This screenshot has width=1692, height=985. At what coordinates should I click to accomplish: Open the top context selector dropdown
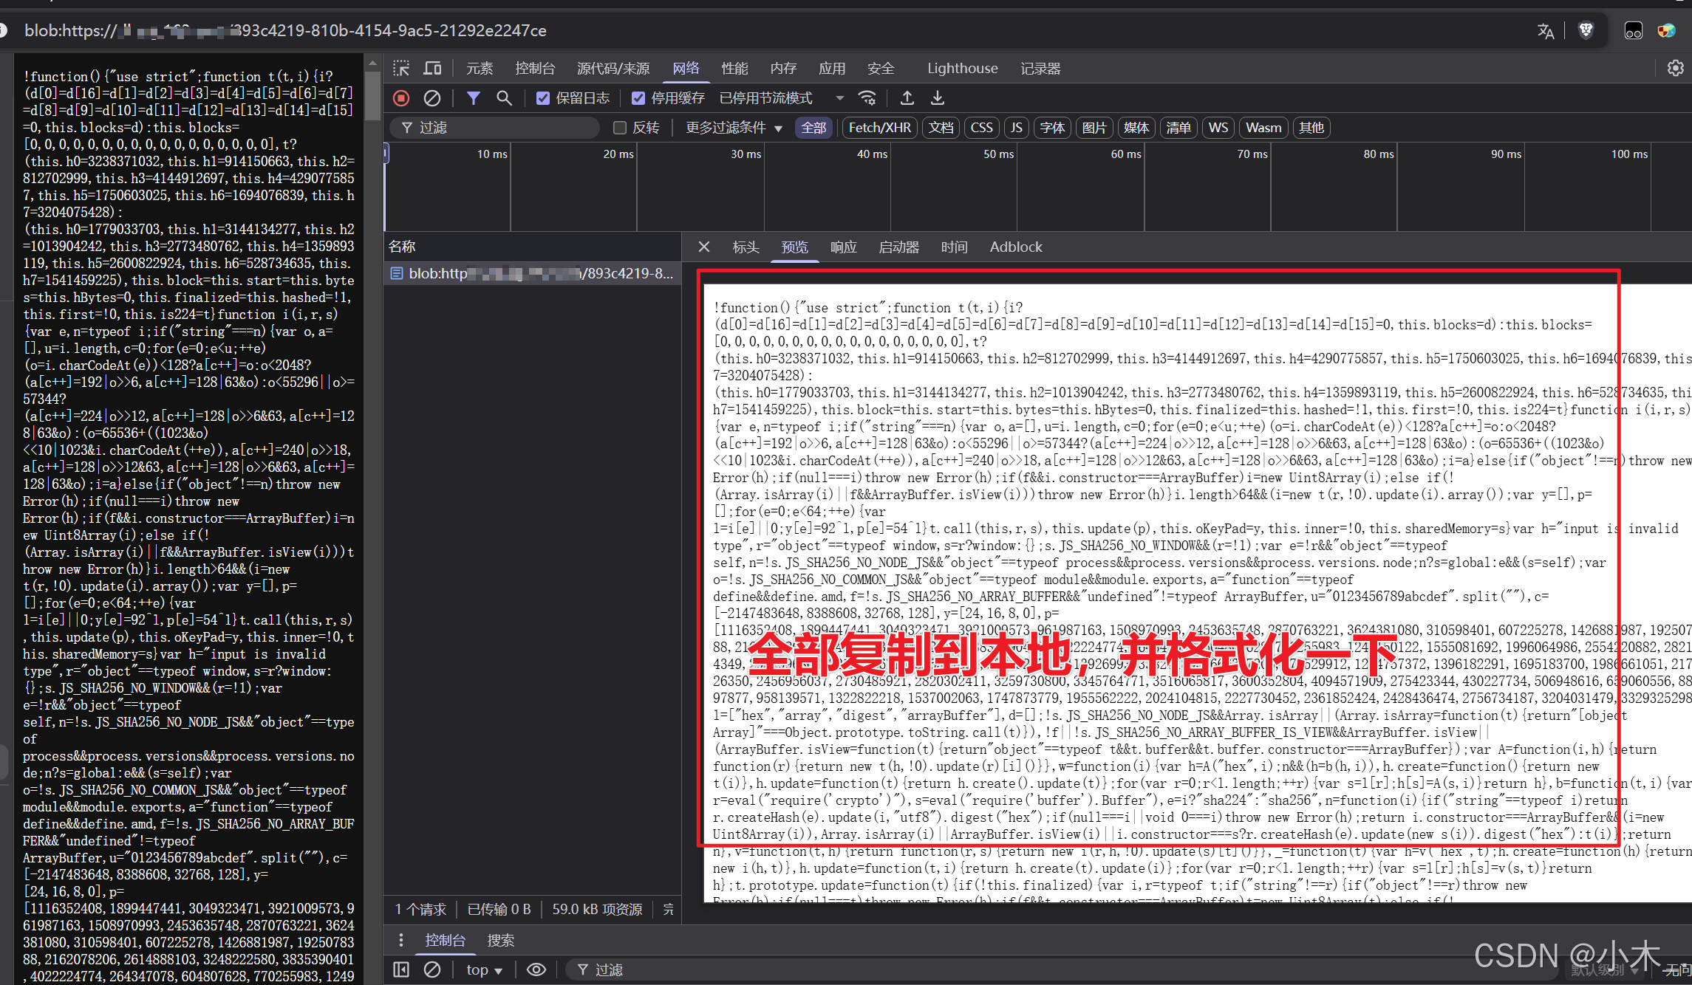tap(484, 969)
